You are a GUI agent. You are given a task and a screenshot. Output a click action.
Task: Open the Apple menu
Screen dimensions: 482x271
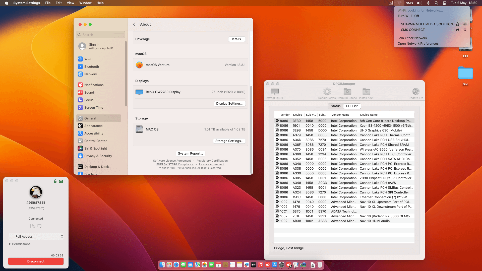pos(7,3)
